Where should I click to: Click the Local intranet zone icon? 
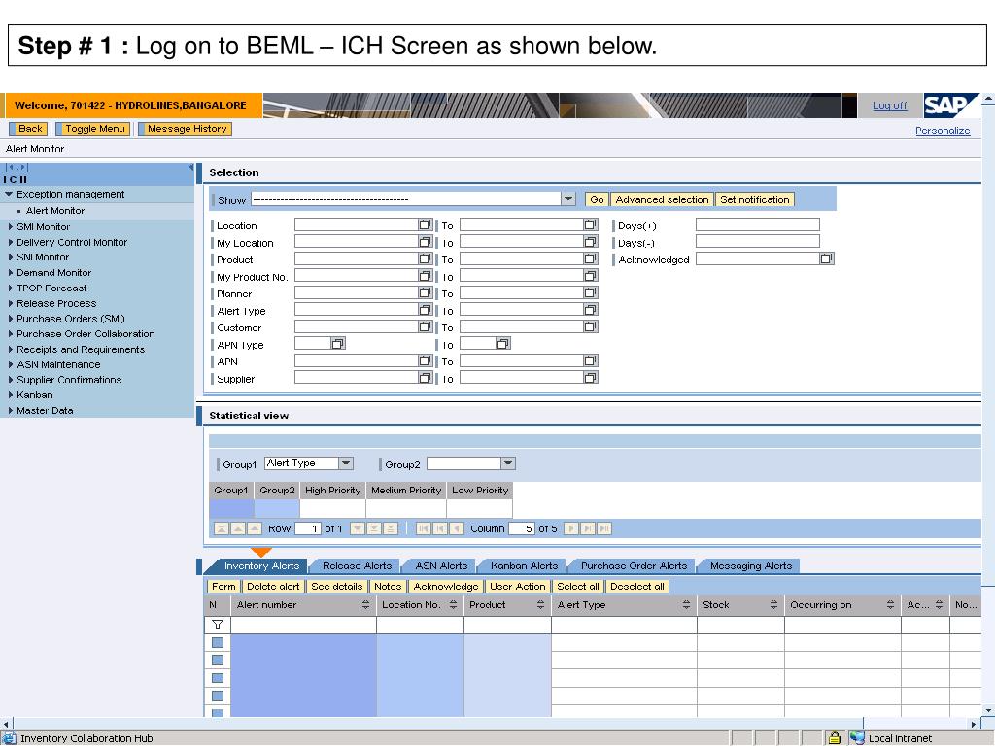[857, 738]
